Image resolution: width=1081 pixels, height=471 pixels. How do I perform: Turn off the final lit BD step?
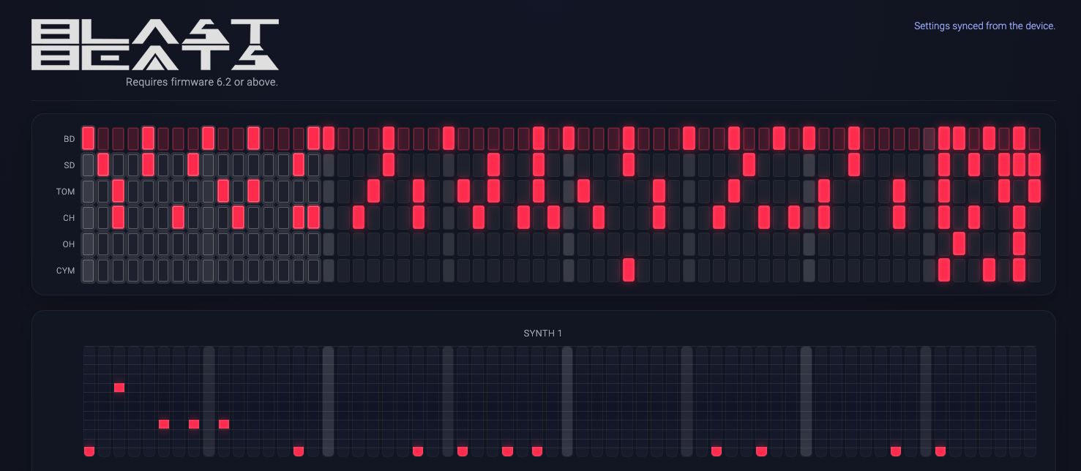pyautogui.click(x=1019, y=138)
